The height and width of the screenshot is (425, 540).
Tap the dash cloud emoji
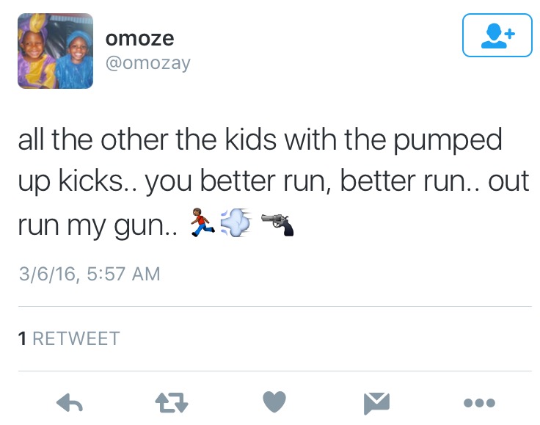point(235,222)
